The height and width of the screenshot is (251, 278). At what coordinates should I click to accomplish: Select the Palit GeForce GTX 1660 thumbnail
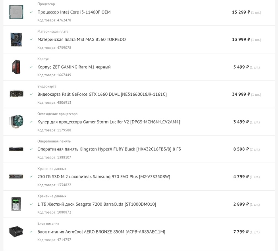point(16,94)
